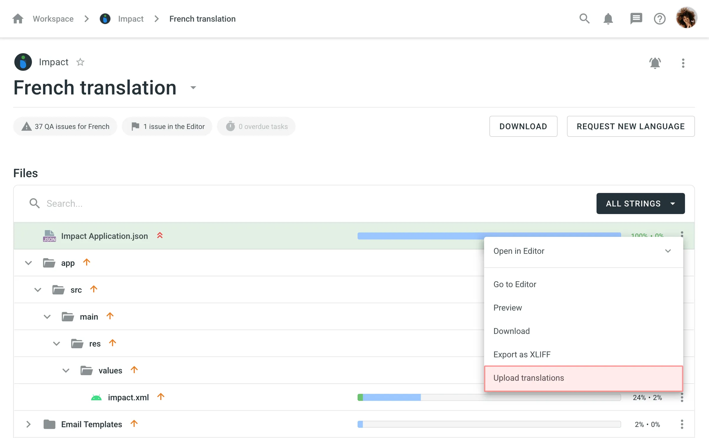
Task: Open the chat messages icon
Action: [x=636, y=18]
